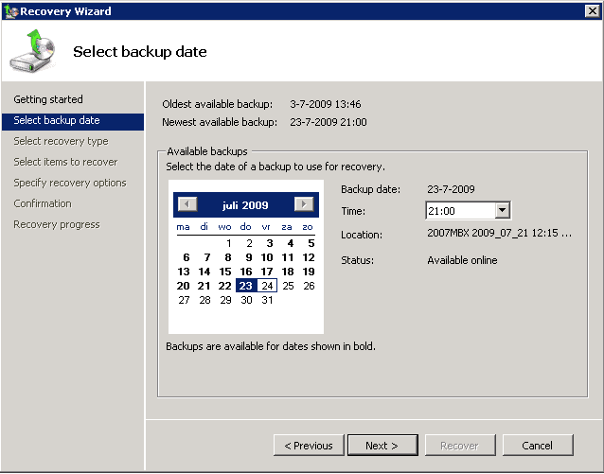Click the next month arrow in calendar
The height and width of the screenshot is (474, 604).
click(x=303, y=204)
